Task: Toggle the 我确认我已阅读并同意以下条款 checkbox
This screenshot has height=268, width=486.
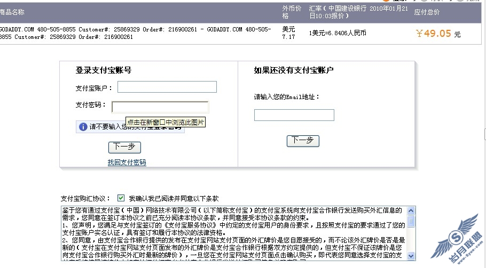Action: [x=121, y=198]
